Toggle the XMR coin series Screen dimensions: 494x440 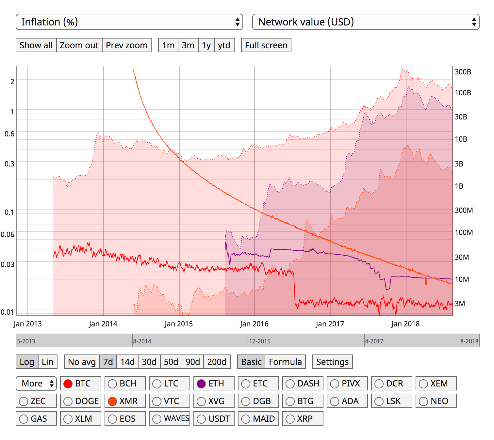125,401
